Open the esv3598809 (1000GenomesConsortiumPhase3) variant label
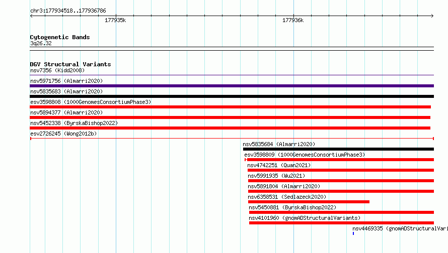Viewport: 448px width, 253px height. click(305, 155)
